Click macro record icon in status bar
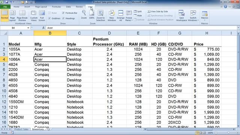Screen dimensions: 240x135 (x=12, y=133)
